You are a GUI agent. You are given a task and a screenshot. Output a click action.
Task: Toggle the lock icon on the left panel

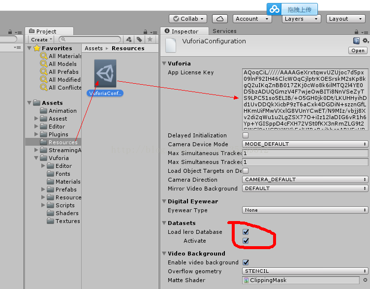10,32
